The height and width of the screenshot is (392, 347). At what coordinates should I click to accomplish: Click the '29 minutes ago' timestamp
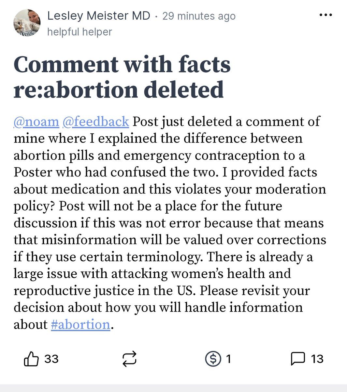199,16
